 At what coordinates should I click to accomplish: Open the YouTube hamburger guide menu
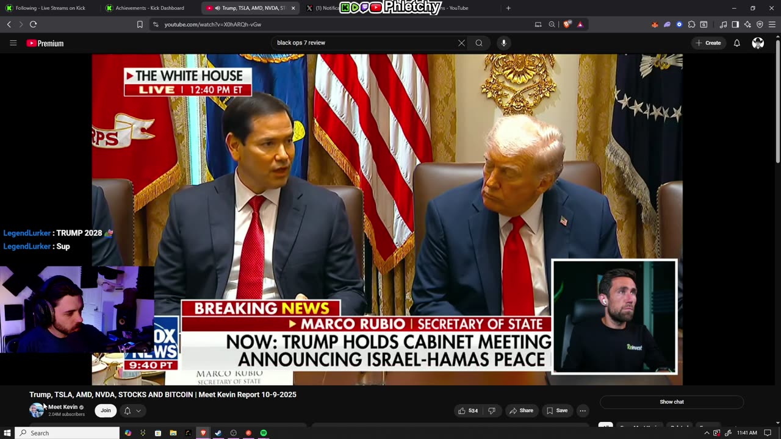[13, 43]
